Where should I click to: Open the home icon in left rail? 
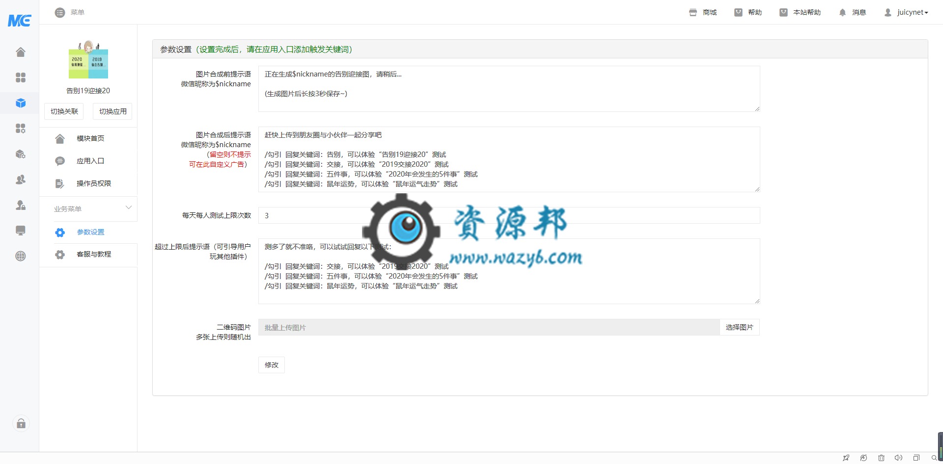point(20,52)
